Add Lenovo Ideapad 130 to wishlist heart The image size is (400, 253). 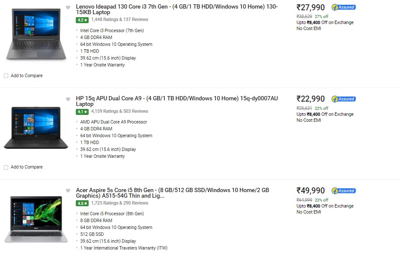click(68, 7)
